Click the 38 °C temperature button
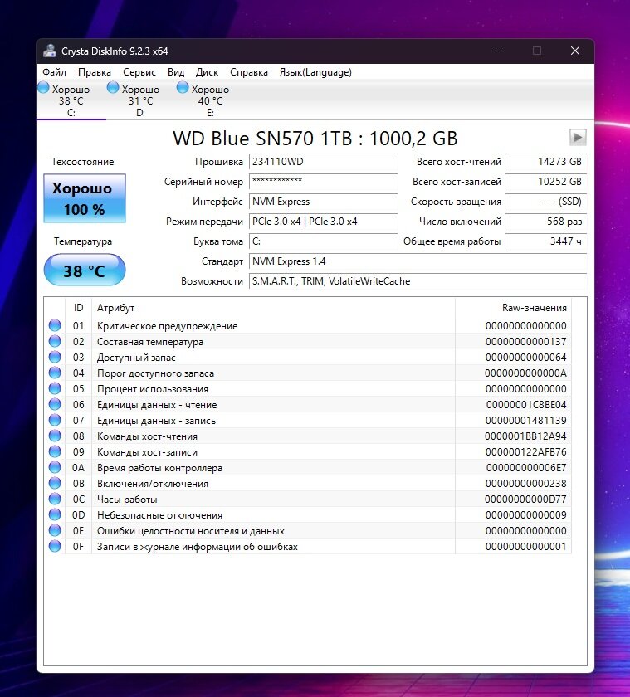 tap(85, 270)
